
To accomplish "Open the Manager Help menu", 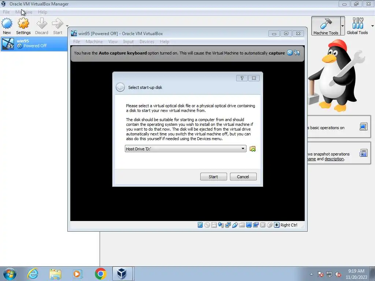I will point(42,12).
